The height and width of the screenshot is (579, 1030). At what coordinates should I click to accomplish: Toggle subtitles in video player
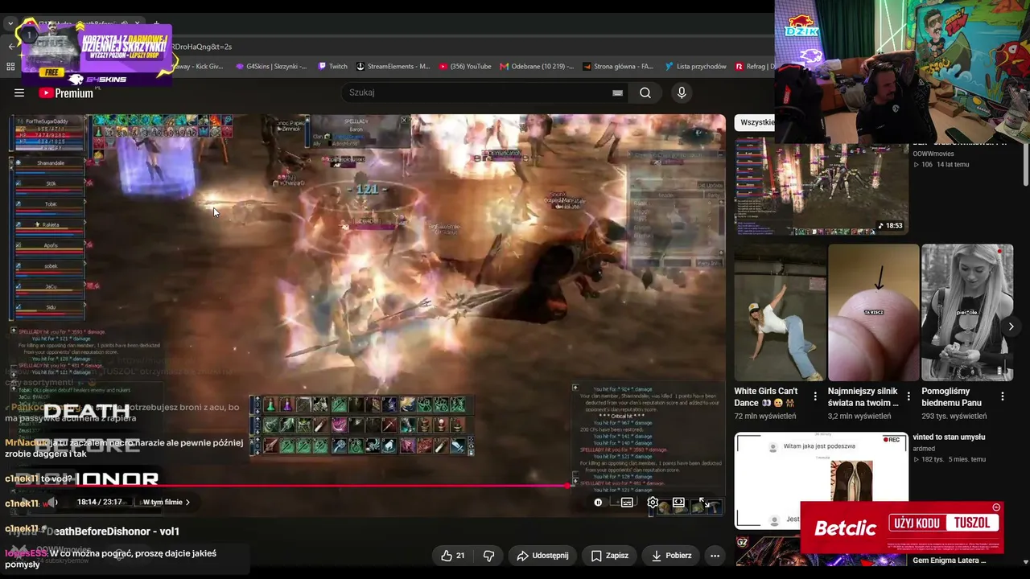pyautogui.click(x=627, y=503)
